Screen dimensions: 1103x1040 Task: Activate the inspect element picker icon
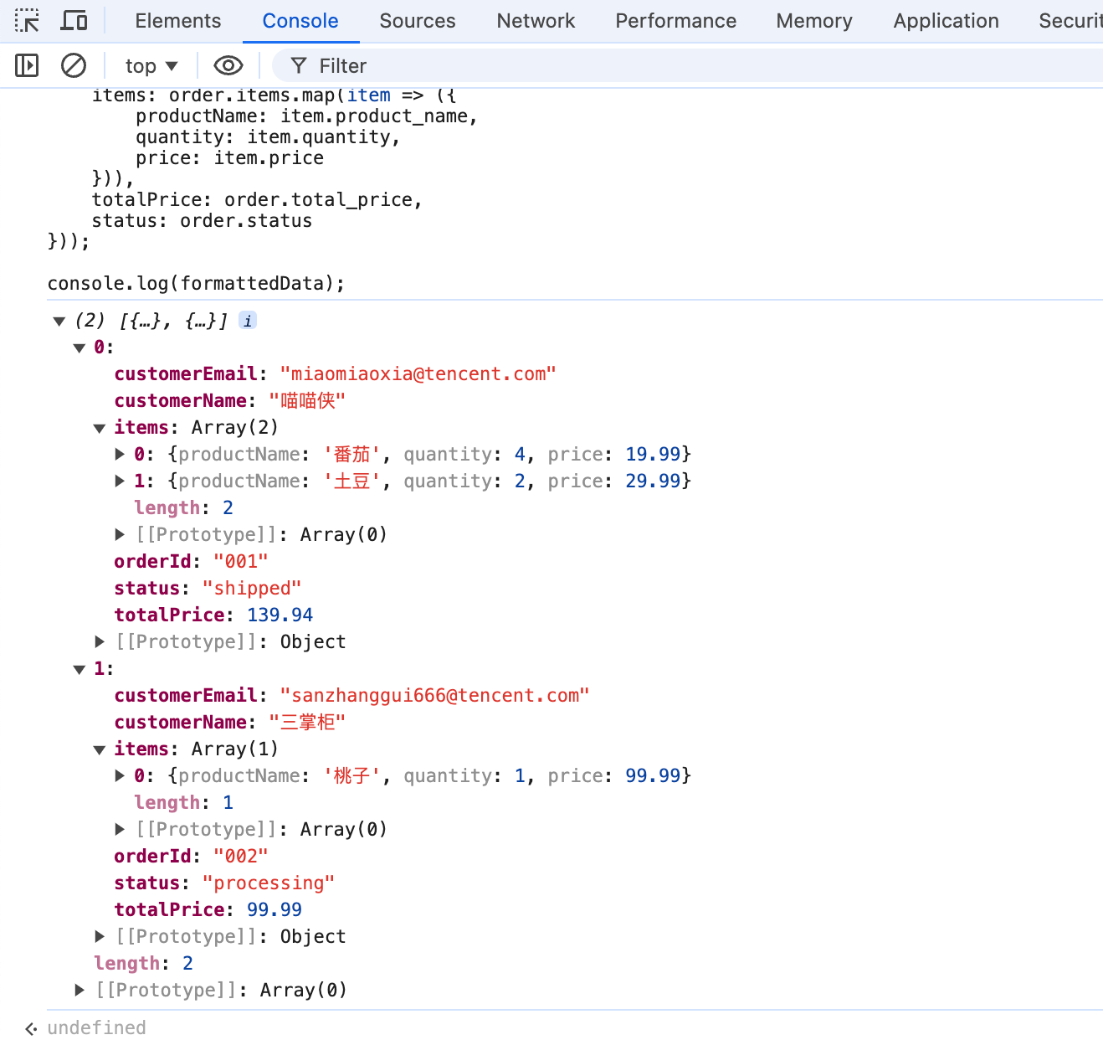27,21
